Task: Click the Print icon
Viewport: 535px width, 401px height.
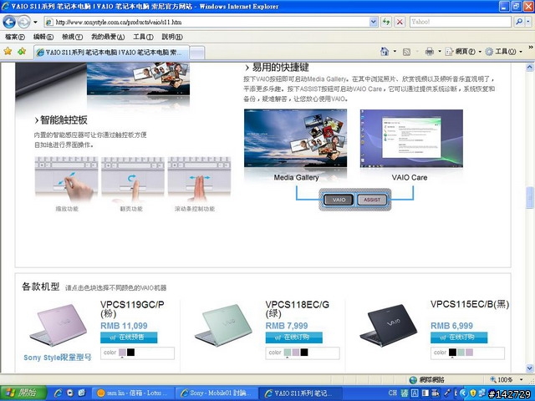Action: [x=429, y=52]
